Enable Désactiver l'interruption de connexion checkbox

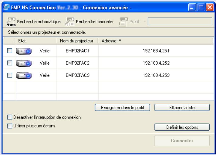[x=9, y=117]
